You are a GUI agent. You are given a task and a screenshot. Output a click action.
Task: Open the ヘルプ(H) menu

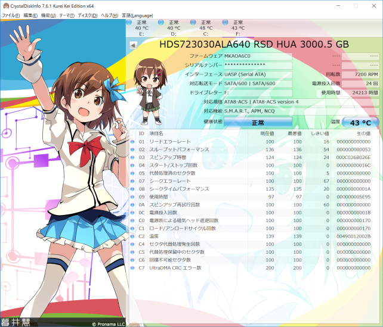[109, 15]
